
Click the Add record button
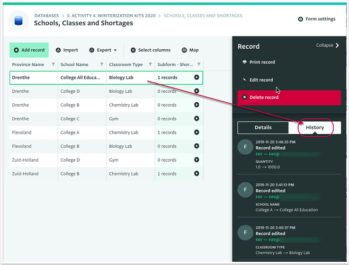pyautogui.click(x=29, y=50)
